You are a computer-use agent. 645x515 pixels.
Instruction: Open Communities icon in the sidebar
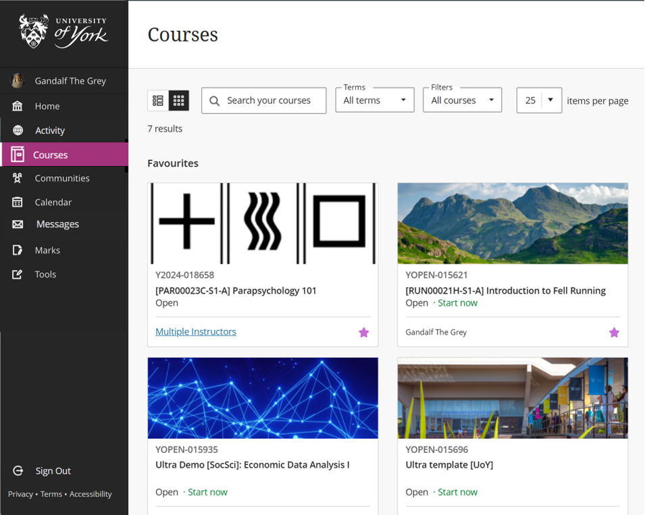click(x=18, y=178)
